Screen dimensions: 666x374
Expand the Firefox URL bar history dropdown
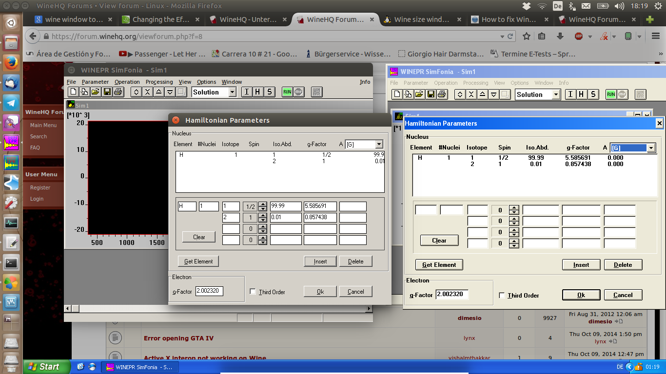coord(503,37)
